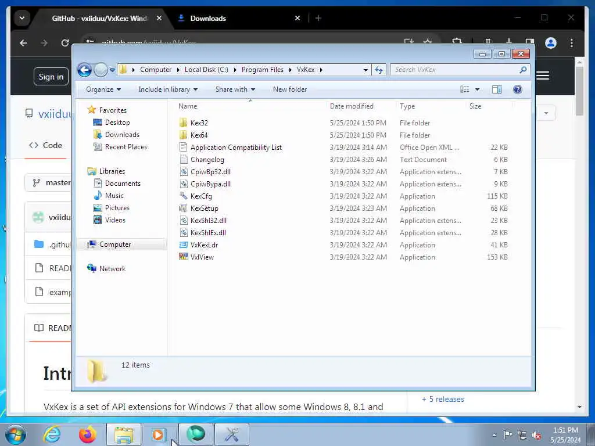Image resolution: width=595 pixels, height=446 pixels.
Task: Sort by Size column header
Action: pos(489,107)
